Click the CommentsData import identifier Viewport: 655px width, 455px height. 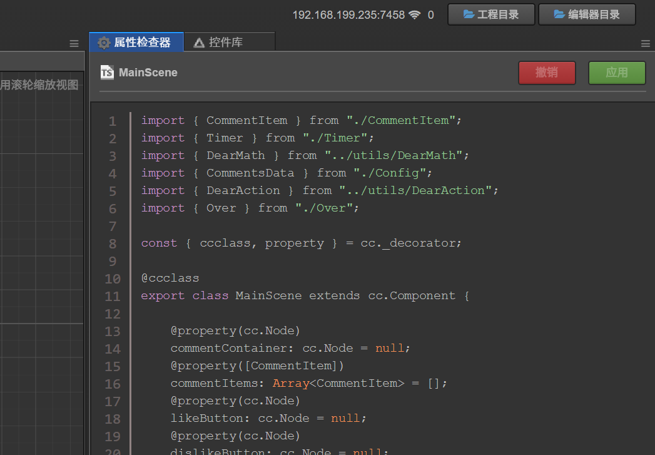[x=250, y=173]
